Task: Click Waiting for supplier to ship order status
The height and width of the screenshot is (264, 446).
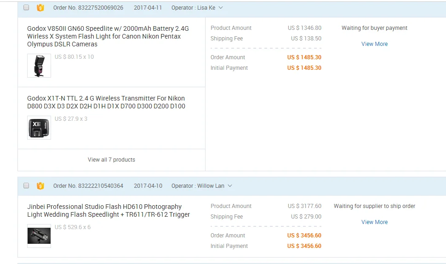Action: [374, 206]
